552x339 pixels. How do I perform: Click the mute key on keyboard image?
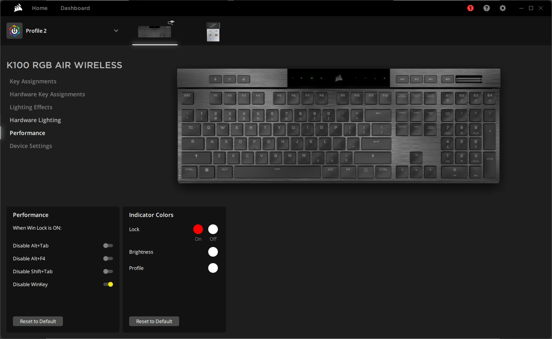point(447,79)
